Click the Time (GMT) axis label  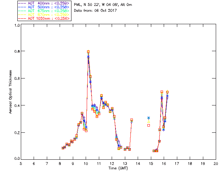point(118,168)
